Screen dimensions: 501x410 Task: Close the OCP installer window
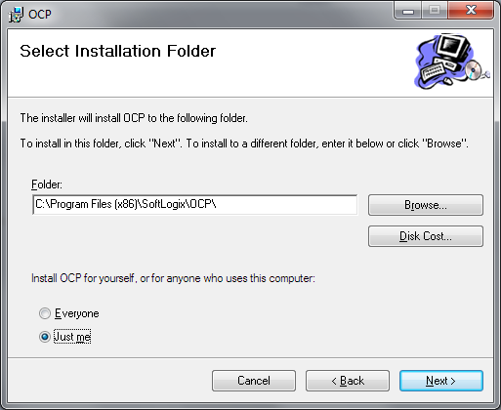[471, 11]
